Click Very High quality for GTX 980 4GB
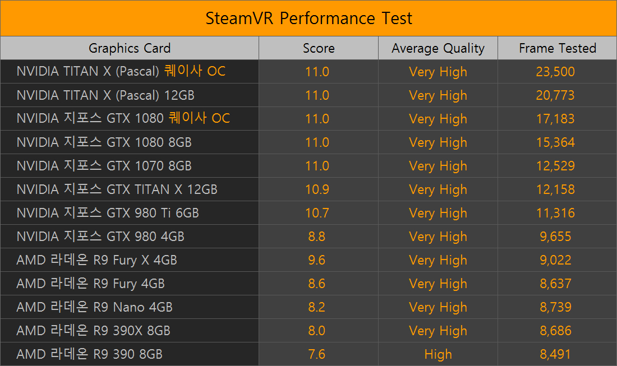The height and width of the screenshot is (366, 617). [438, 237]
